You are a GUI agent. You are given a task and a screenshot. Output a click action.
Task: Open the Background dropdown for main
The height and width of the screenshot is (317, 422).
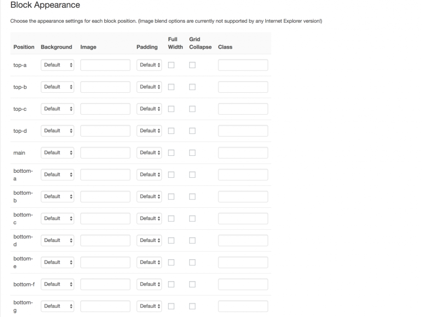pos(57,153)
